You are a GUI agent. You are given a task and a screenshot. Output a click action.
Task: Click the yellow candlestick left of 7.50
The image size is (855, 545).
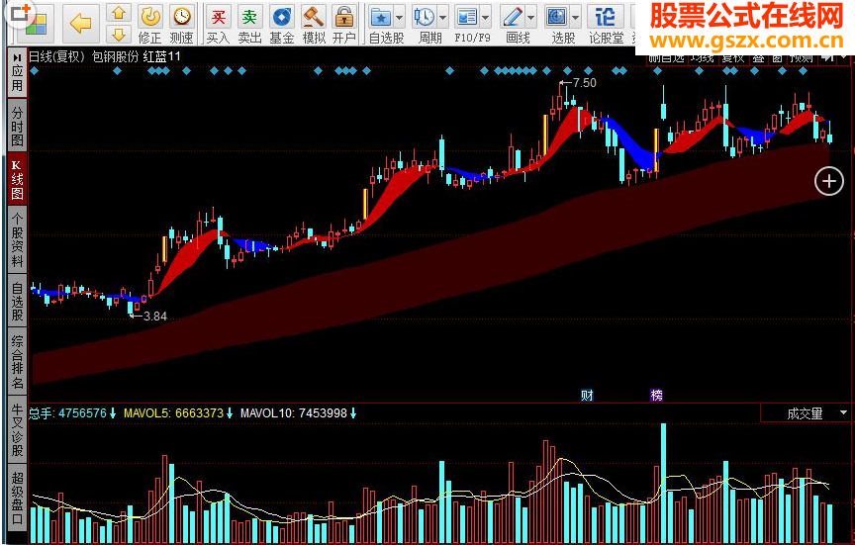544,136
